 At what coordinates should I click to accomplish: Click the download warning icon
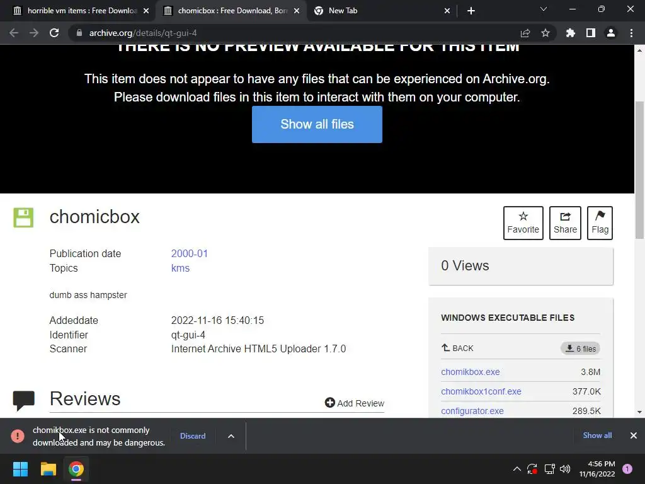click(18, 436)
